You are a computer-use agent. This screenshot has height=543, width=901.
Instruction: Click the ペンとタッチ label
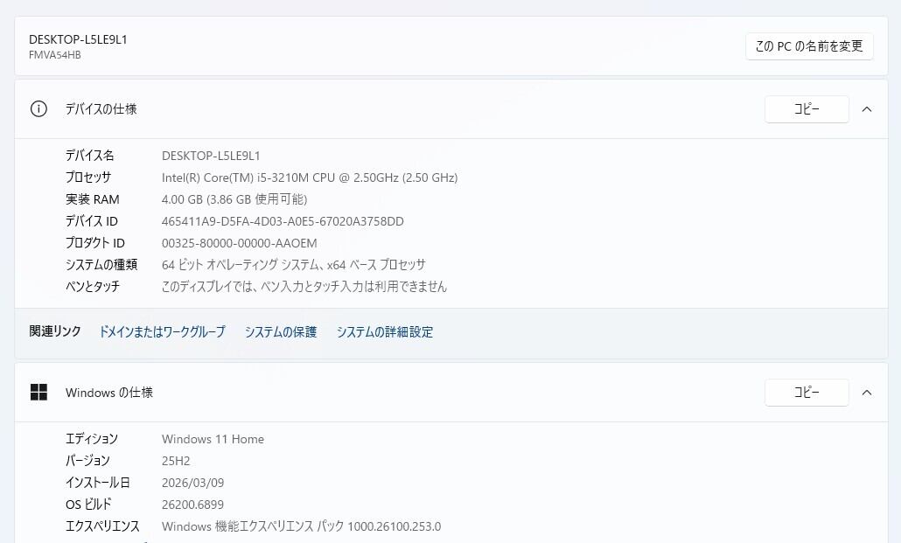click(x=93, y=286)
